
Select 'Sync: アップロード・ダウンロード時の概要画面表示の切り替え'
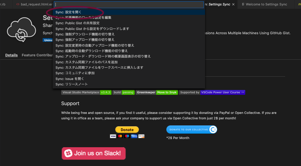tap(129, 56)
